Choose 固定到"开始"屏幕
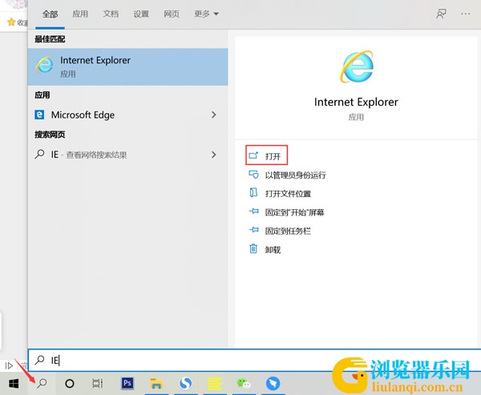This screenshot has width=481, height=395. click(294, 212)
